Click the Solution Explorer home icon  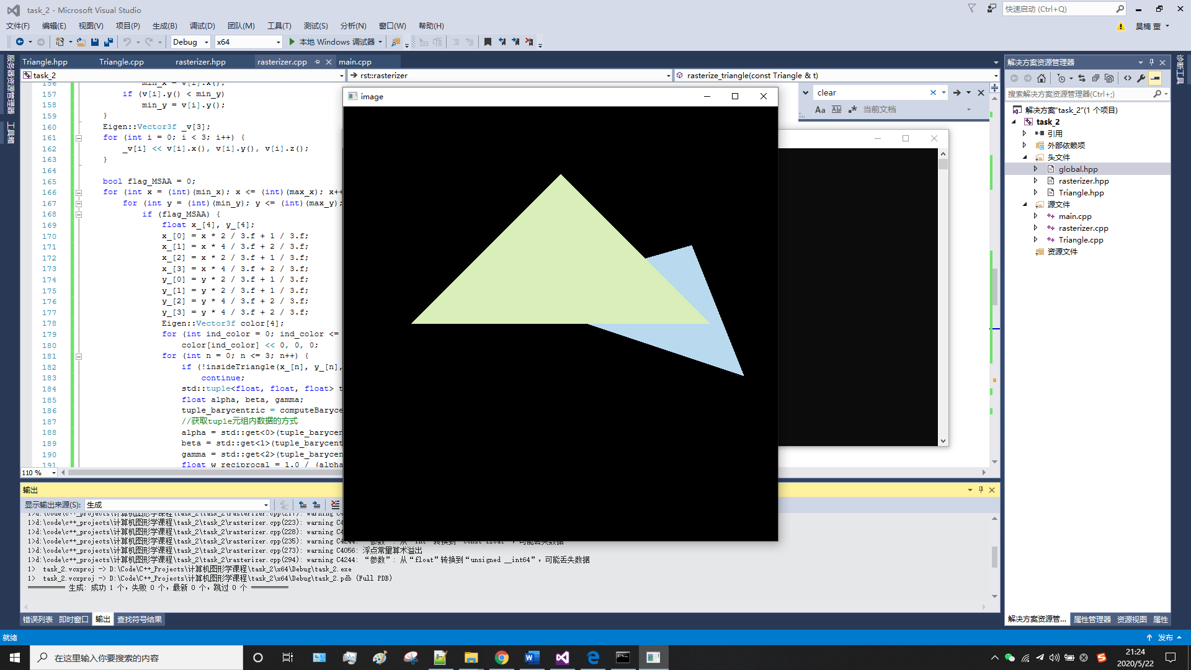pos(1042,78)
